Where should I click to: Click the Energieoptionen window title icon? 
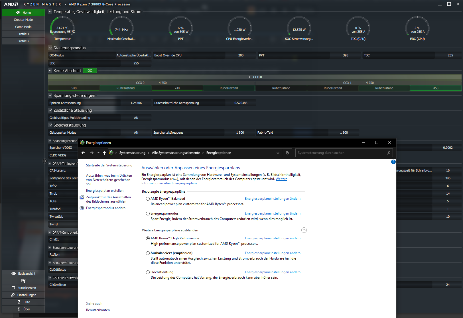(x=82, y=142)
